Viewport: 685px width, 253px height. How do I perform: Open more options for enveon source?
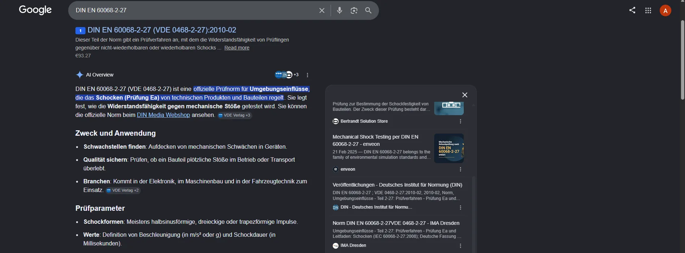(x=461, y=169)
